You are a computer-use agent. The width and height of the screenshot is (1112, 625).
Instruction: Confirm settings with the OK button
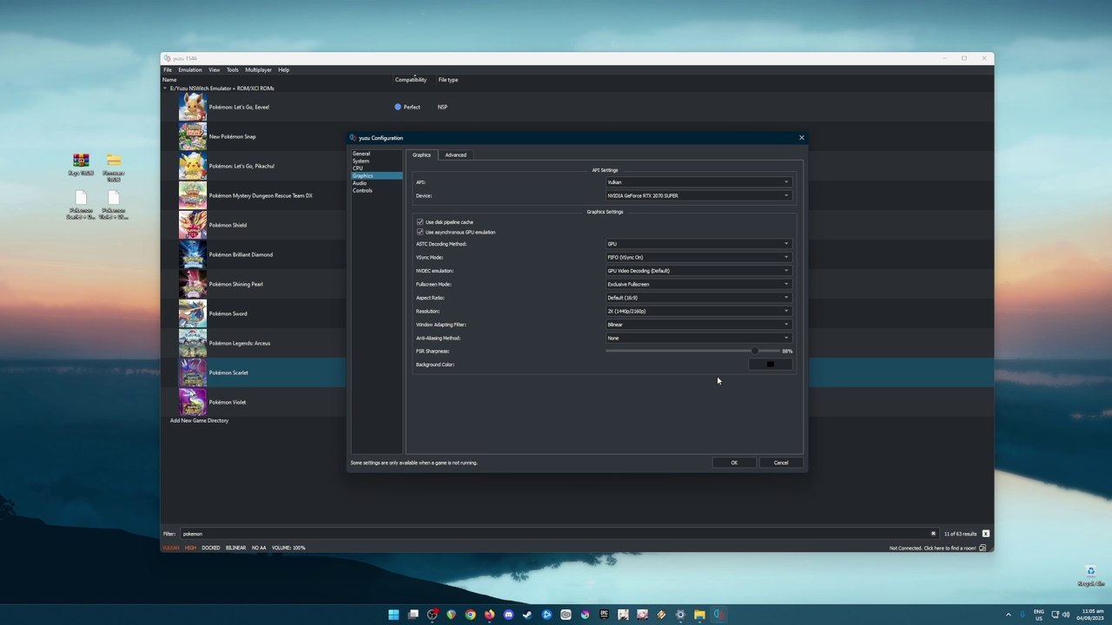tap(734, 463)
